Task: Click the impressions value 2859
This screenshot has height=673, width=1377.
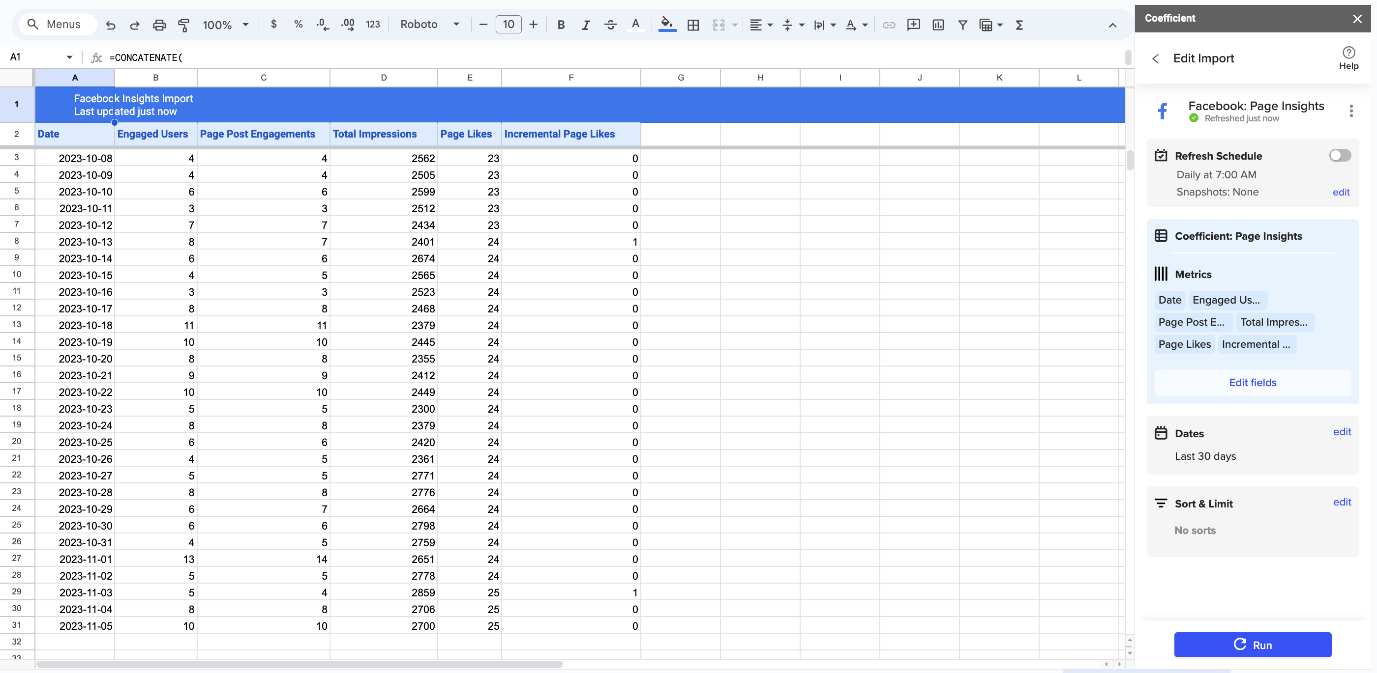Action: coord(384,592)
